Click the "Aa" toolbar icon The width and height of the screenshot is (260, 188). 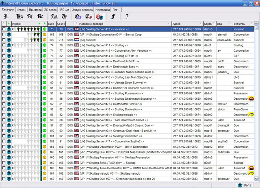point(54,17)
